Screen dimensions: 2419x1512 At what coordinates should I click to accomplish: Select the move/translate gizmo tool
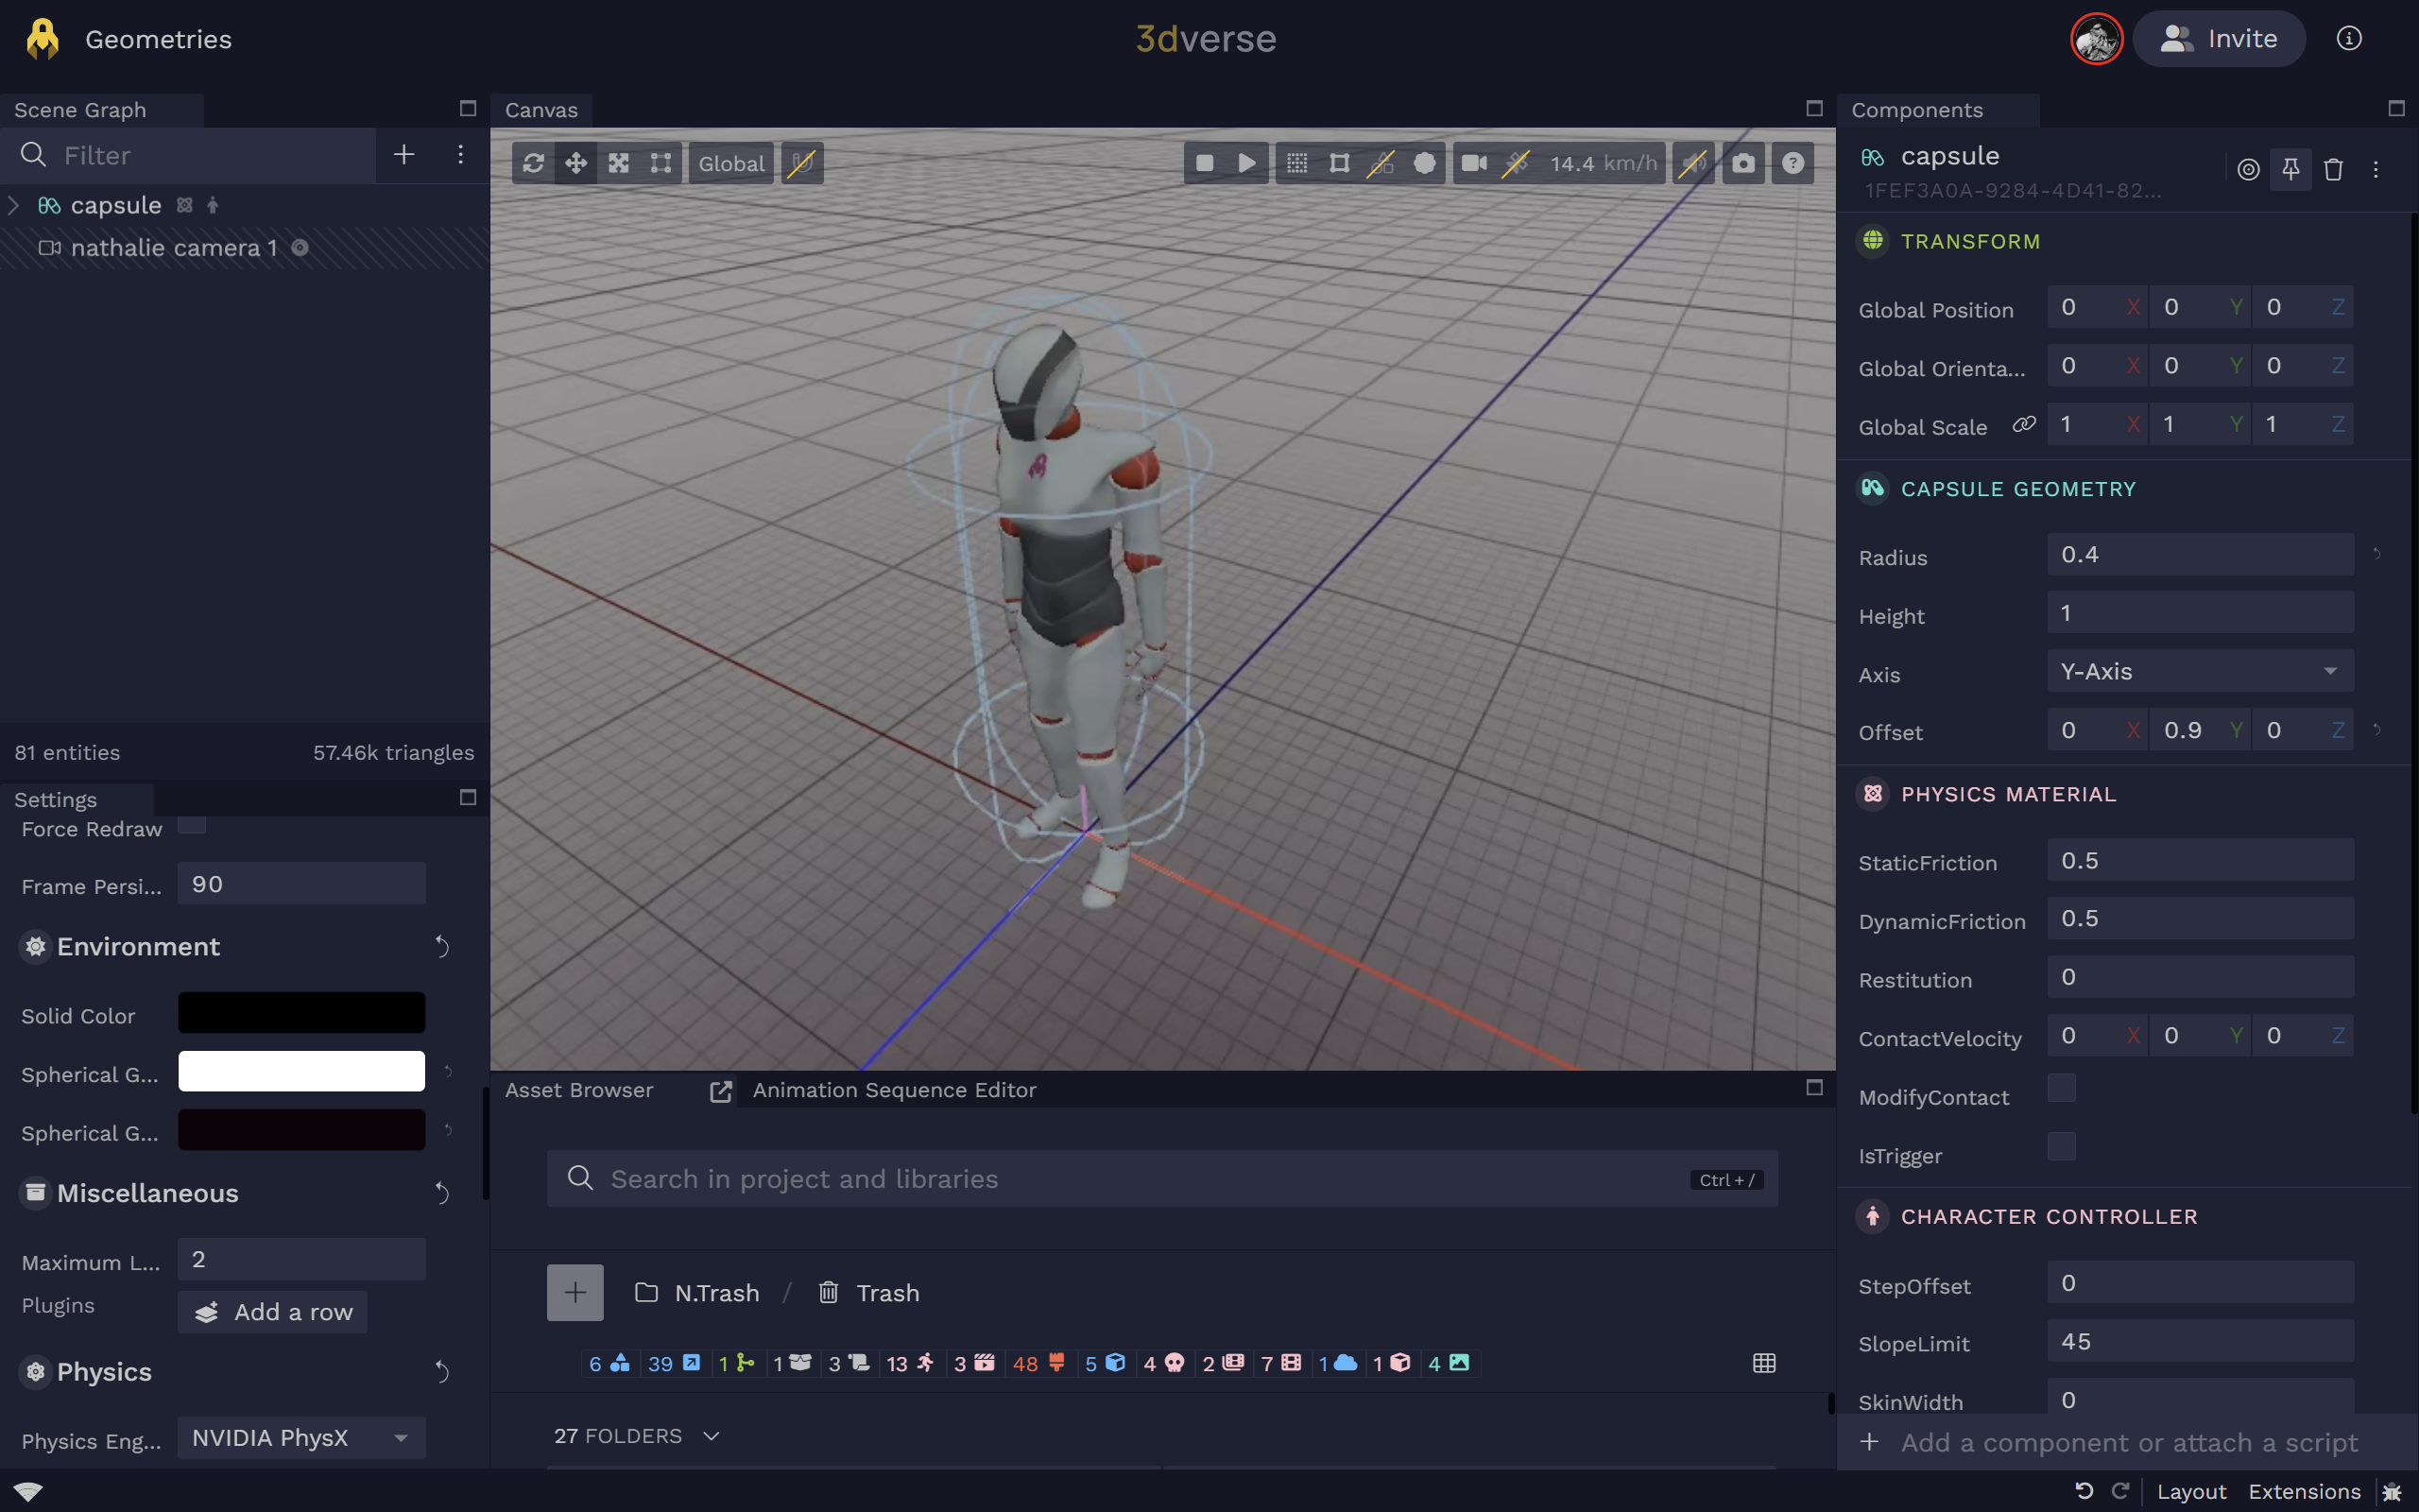point(575,163)
